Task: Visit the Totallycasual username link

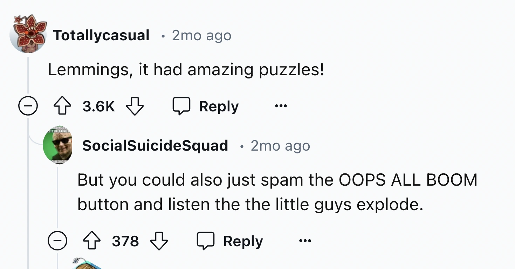Action: click(x=101, y=35)
